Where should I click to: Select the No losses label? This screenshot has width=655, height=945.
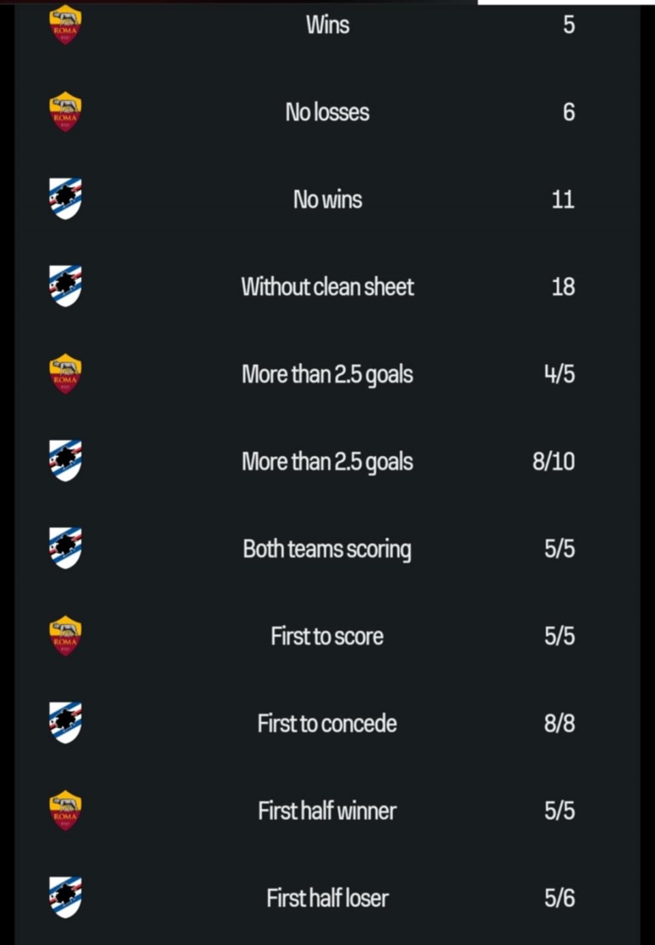(x=327, y=112)
